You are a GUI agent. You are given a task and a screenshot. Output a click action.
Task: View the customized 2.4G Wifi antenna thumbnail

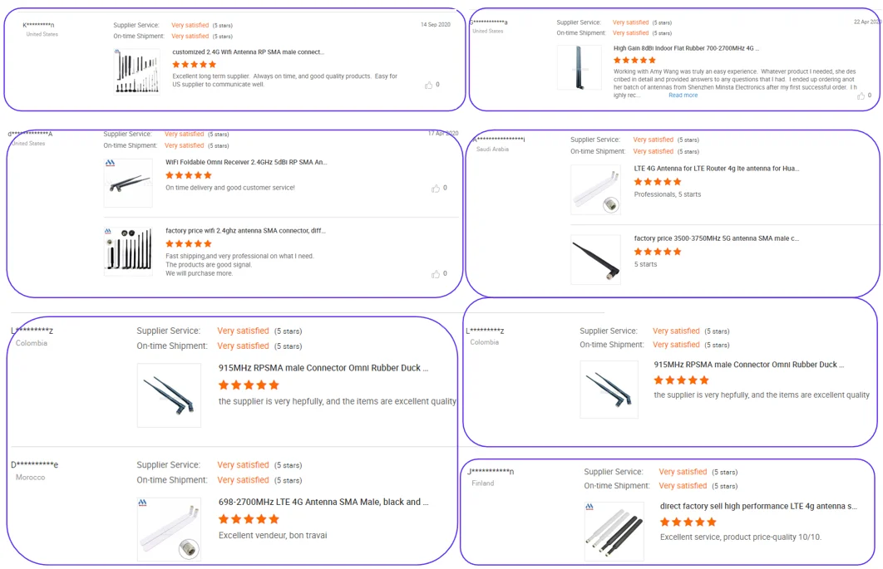point(137,71)
